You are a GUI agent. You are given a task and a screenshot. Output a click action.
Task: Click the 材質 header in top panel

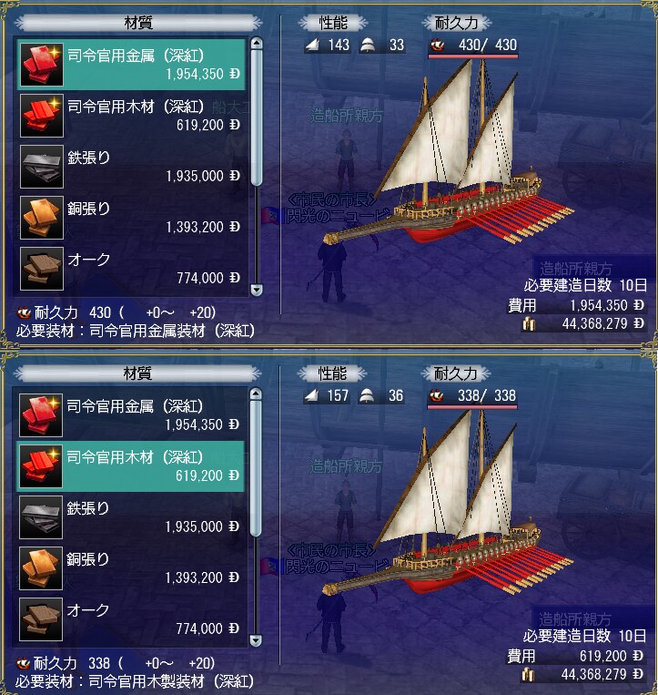tap(138, 23)
